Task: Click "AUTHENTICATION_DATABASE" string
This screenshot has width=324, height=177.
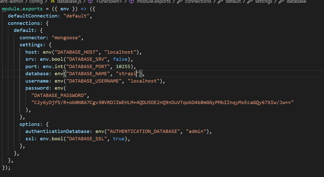Action: tap(144, 131)
